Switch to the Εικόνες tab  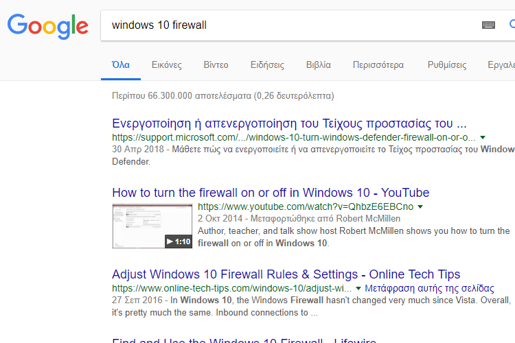(167, 65)
